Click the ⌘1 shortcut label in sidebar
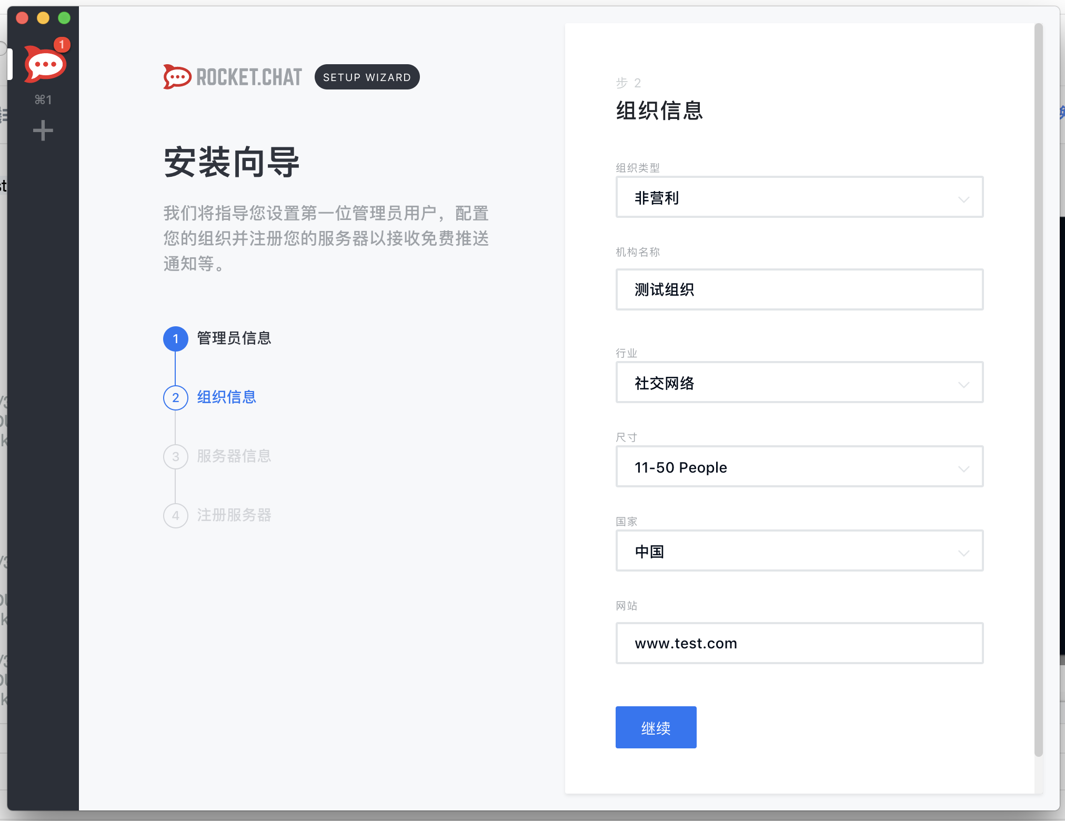 point(43,99)
